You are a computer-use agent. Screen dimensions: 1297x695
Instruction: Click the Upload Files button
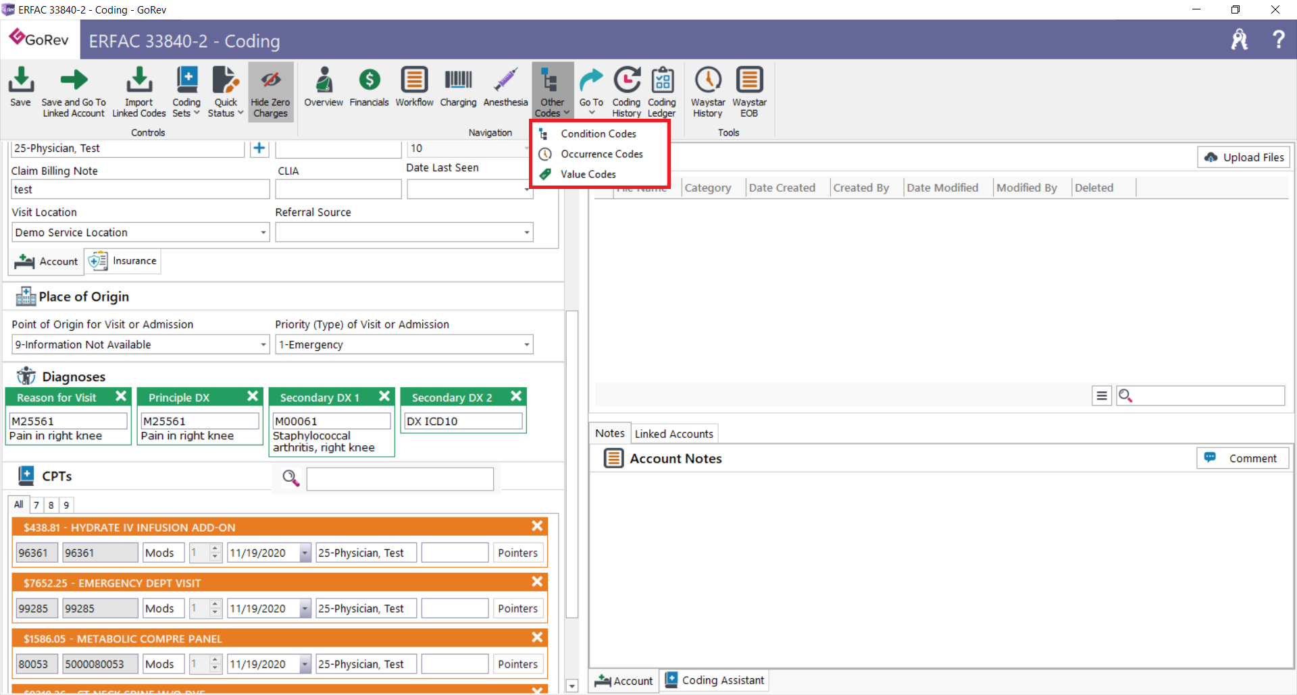1244,157
